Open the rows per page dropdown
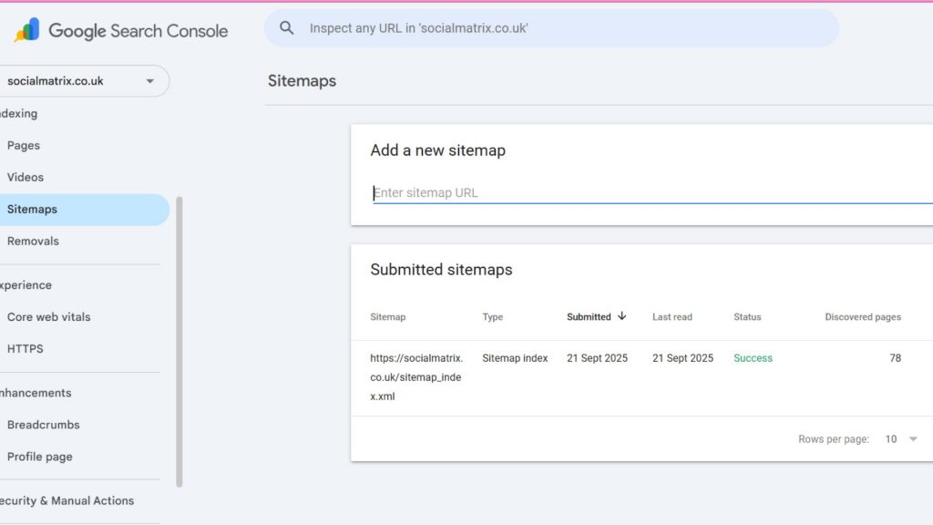The image size is (933, 525). click(x=901, y=439)
